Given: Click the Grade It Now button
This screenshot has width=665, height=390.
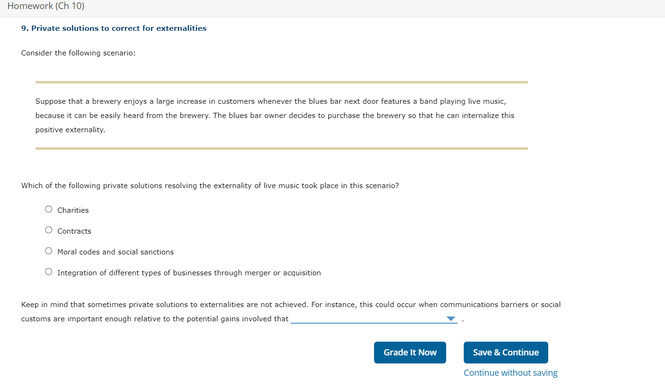Looking at the screenshot, I should (410, 352).
